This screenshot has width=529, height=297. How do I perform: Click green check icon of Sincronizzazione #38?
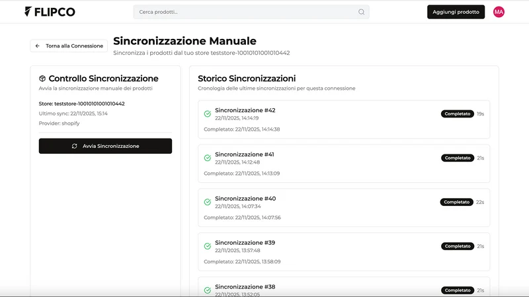coord(208,290)
